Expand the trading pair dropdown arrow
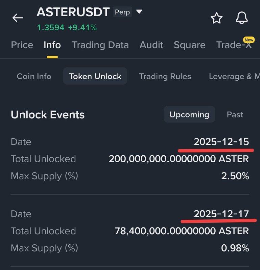260x270 pixels. click(139, 12)
